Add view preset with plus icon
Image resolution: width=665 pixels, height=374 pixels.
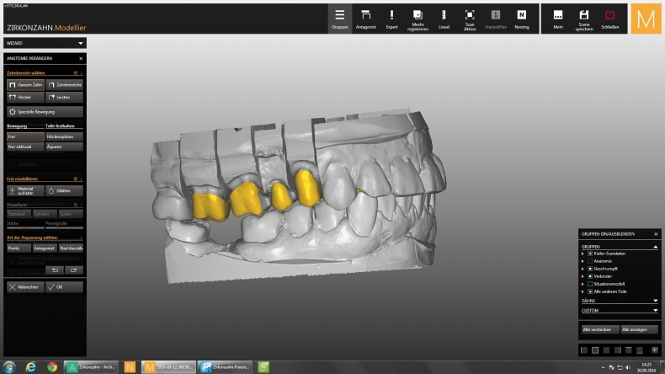(x=654, y=350)
